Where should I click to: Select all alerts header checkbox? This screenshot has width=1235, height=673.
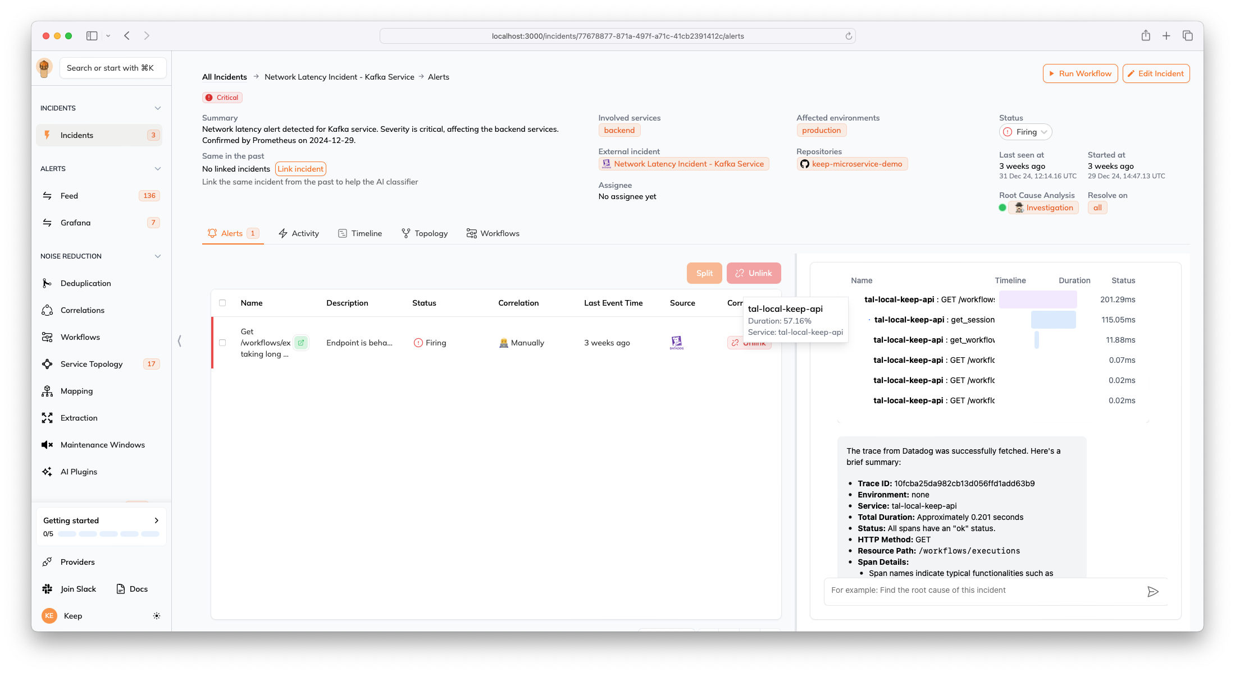coord(222,303)
